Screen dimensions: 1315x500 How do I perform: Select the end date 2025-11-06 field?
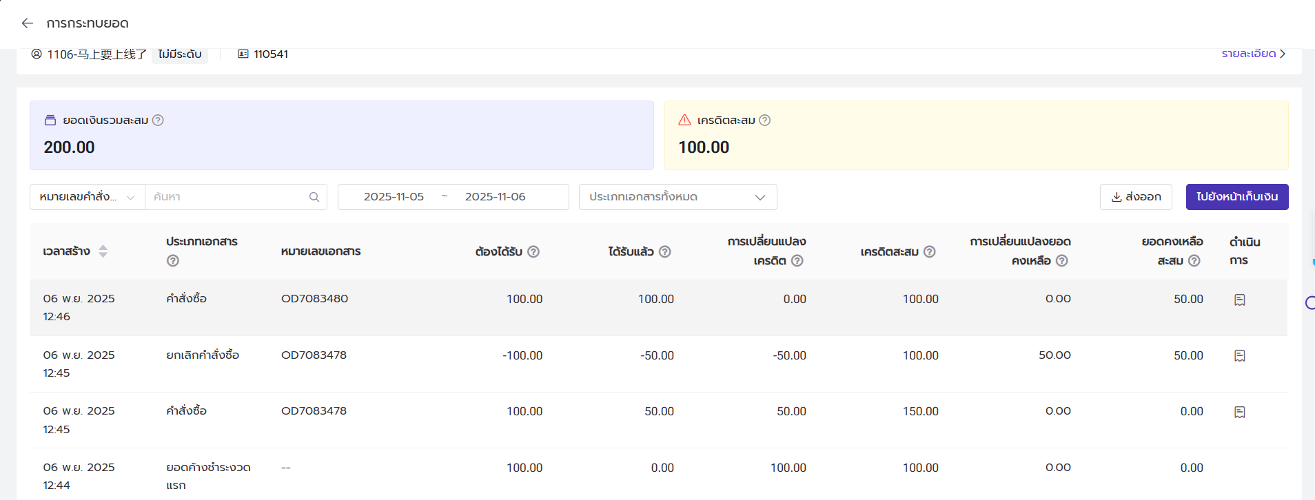(495, 197)
